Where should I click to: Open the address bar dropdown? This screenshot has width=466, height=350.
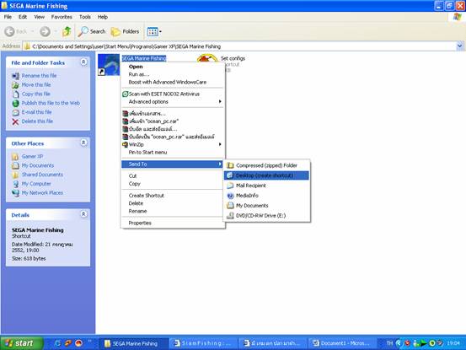coord(459,46)
